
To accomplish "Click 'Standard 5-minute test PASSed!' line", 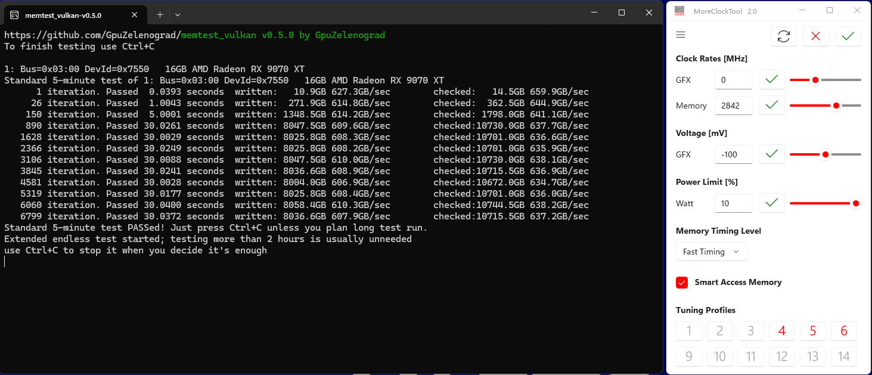I will tap(216, 228).
